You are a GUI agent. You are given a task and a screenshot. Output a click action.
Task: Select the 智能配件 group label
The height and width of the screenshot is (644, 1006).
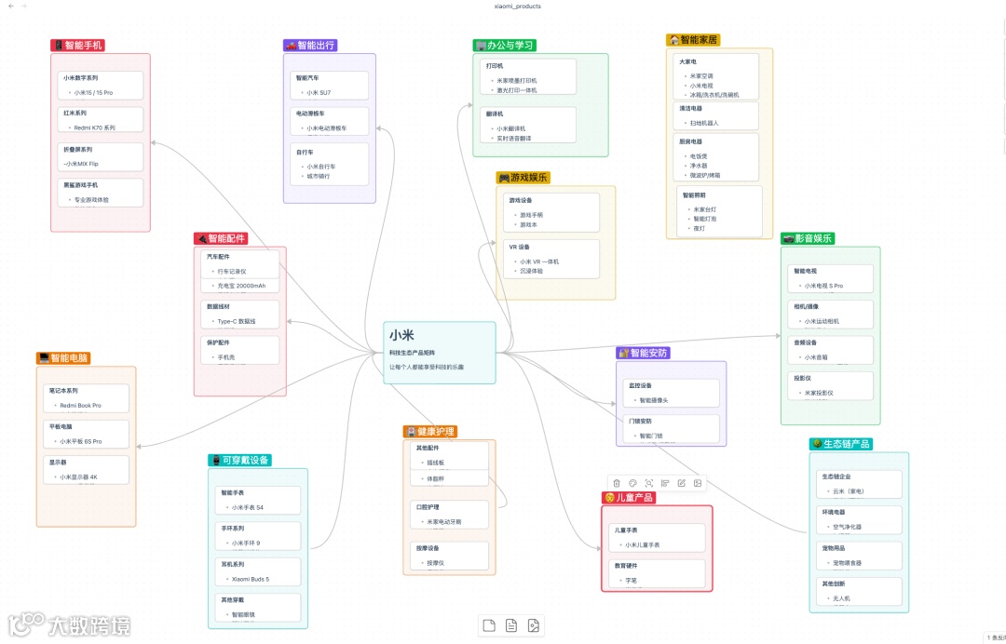tap(221, 238)
